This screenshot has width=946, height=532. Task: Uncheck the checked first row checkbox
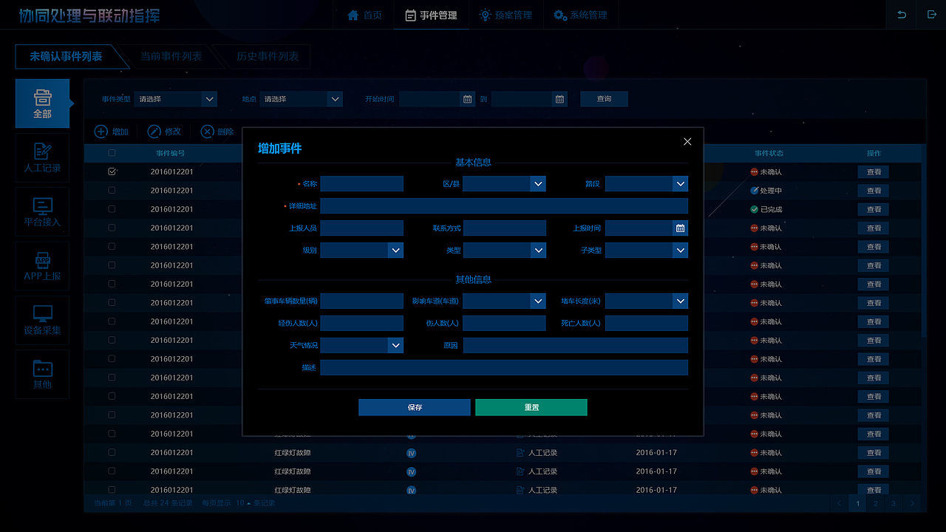coord(112,171)
